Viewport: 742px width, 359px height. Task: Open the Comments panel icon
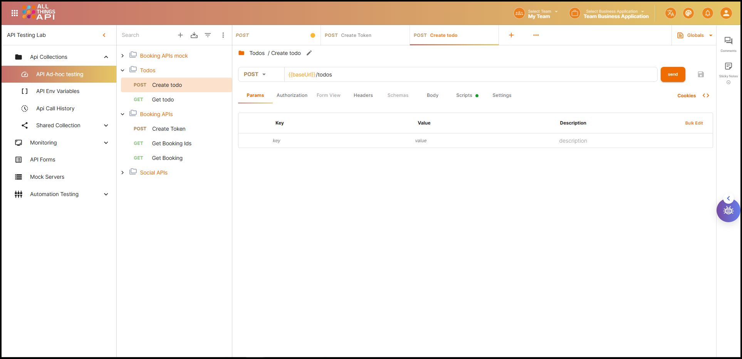[x=728, y=41]
